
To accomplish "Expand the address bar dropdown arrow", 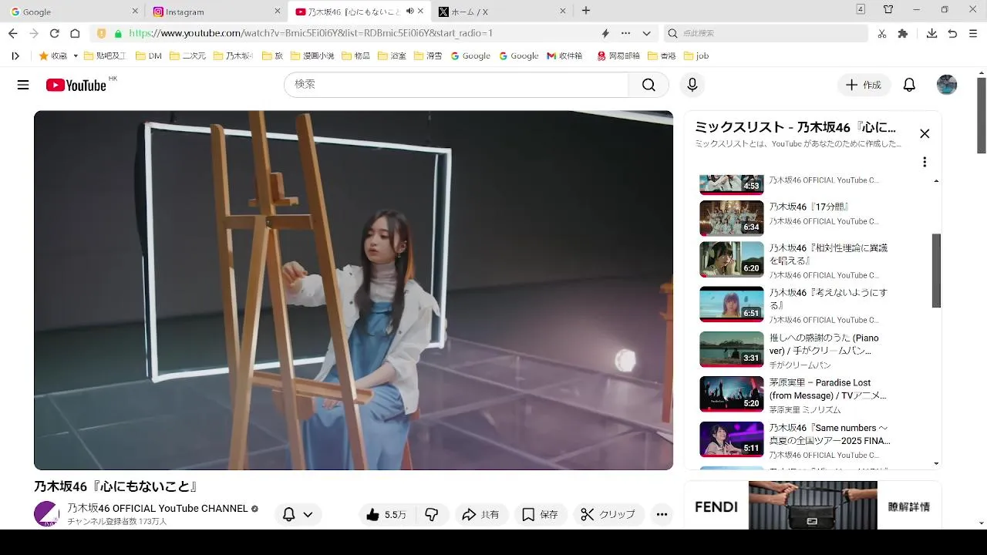I will tap(646, 33).
